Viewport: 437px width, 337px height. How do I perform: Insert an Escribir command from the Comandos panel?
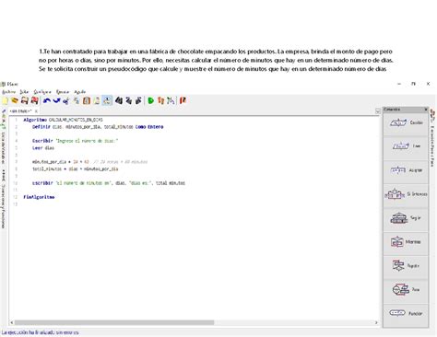pyautogui.click(x=406, y=122)
